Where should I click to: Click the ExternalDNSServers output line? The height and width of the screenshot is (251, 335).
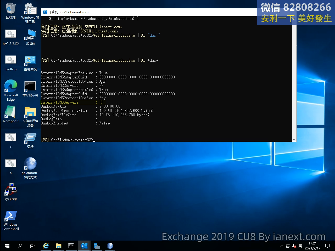coord(72,85)
